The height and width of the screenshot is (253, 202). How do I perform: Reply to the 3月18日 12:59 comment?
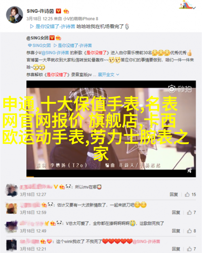point(176,212)
